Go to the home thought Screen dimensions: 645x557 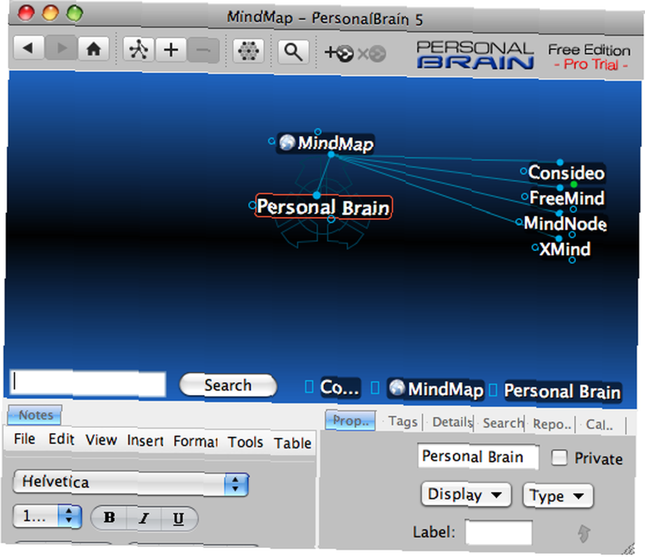click(x=94, y=49)
